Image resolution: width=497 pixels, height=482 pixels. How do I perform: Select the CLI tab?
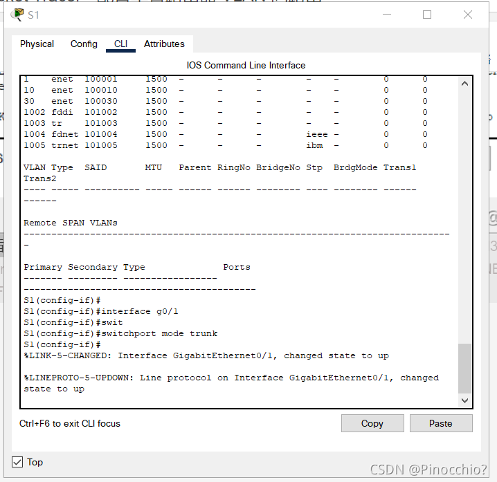(120, 44)
